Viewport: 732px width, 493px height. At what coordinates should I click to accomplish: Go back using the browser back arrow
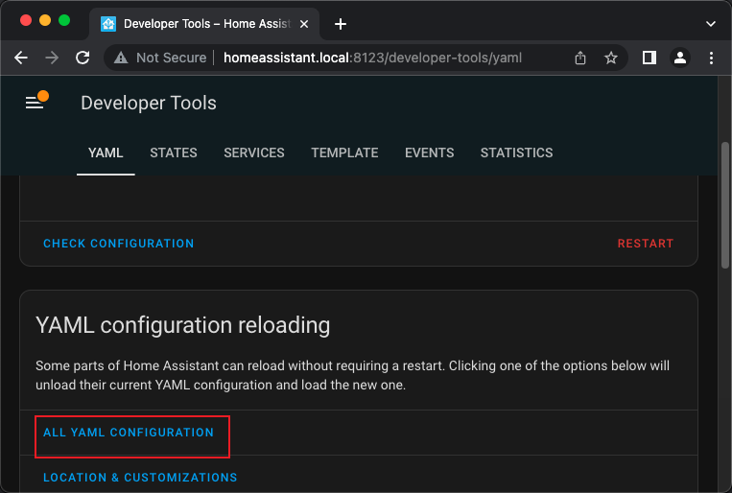click(x=21, y=58)
